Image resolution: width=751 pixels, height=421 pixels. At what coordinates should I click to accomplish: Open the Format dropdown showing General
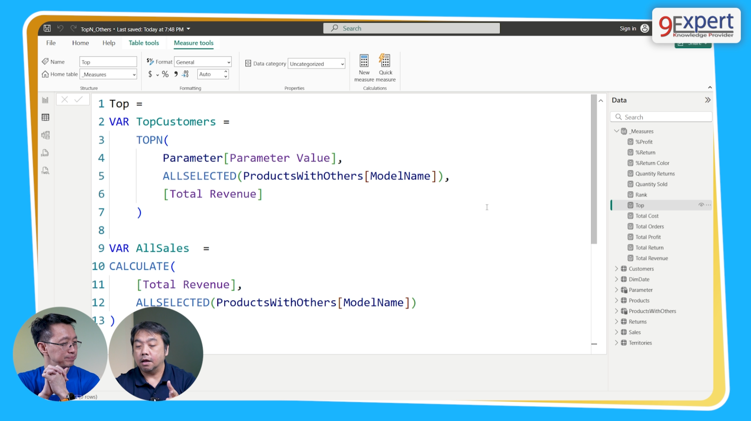point(203,62)
